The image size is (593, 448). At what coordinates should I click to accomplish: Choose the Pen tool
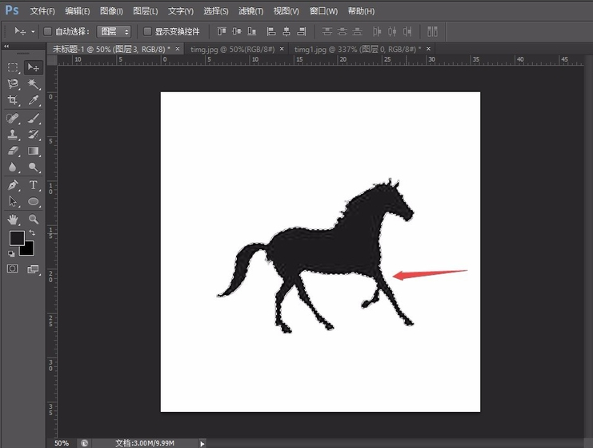pyautogui.click(x=13, y=185)
